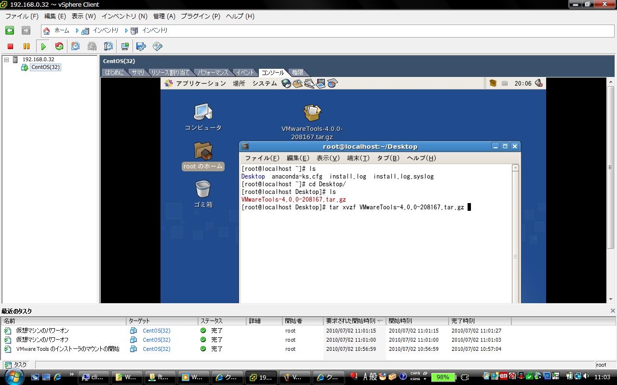Screen dimensions: 617x385
Task: Suspend the VM with the pause icon
Action: click(x=27, y=46)
